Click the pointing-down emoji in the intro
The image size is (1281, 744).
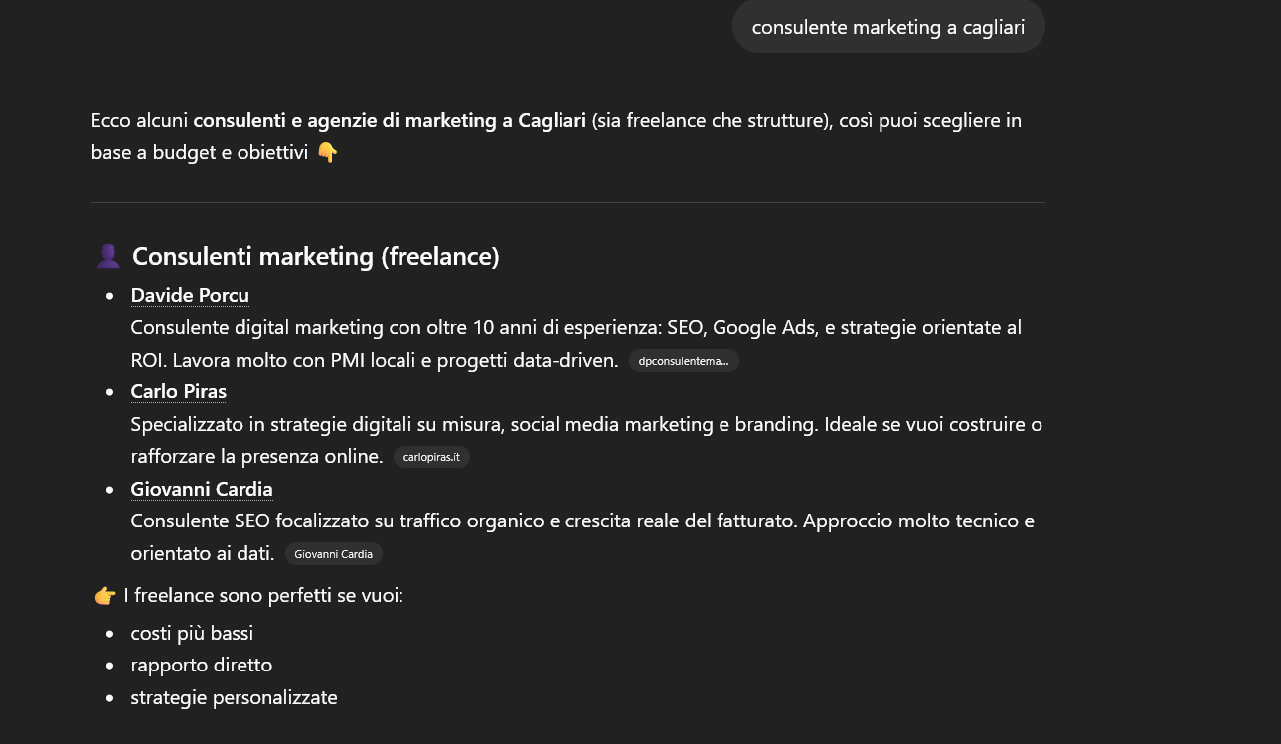328,153
